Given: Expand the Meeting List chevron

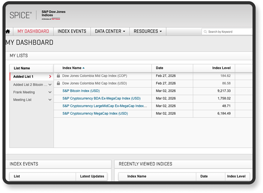Looking at the screenshot, I should point(50,99).
